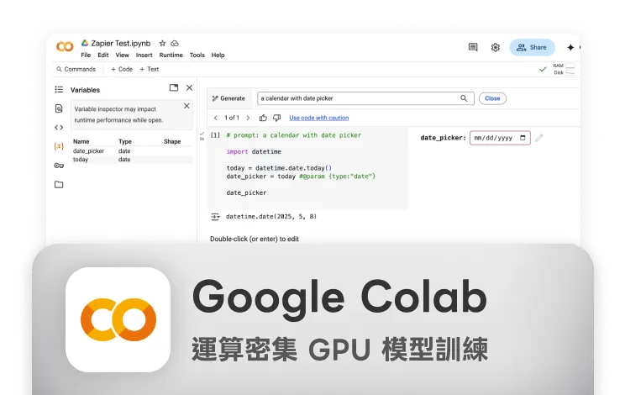This screenshot has height=395, width=625.
Task: Add a new Text cell
Action: click(x=149, y=69)
